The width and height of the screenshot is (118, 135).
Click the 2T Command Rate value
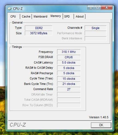(69, 89)
